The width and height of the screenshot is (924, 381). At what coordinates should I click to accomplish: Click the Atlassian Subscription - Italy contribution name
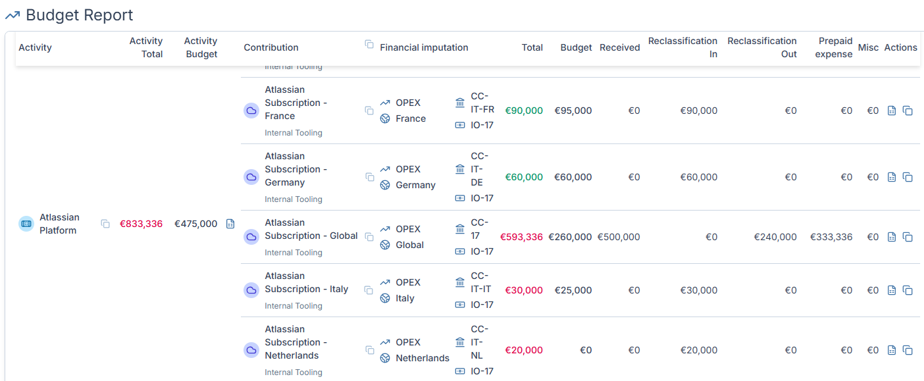click(307, 282)
